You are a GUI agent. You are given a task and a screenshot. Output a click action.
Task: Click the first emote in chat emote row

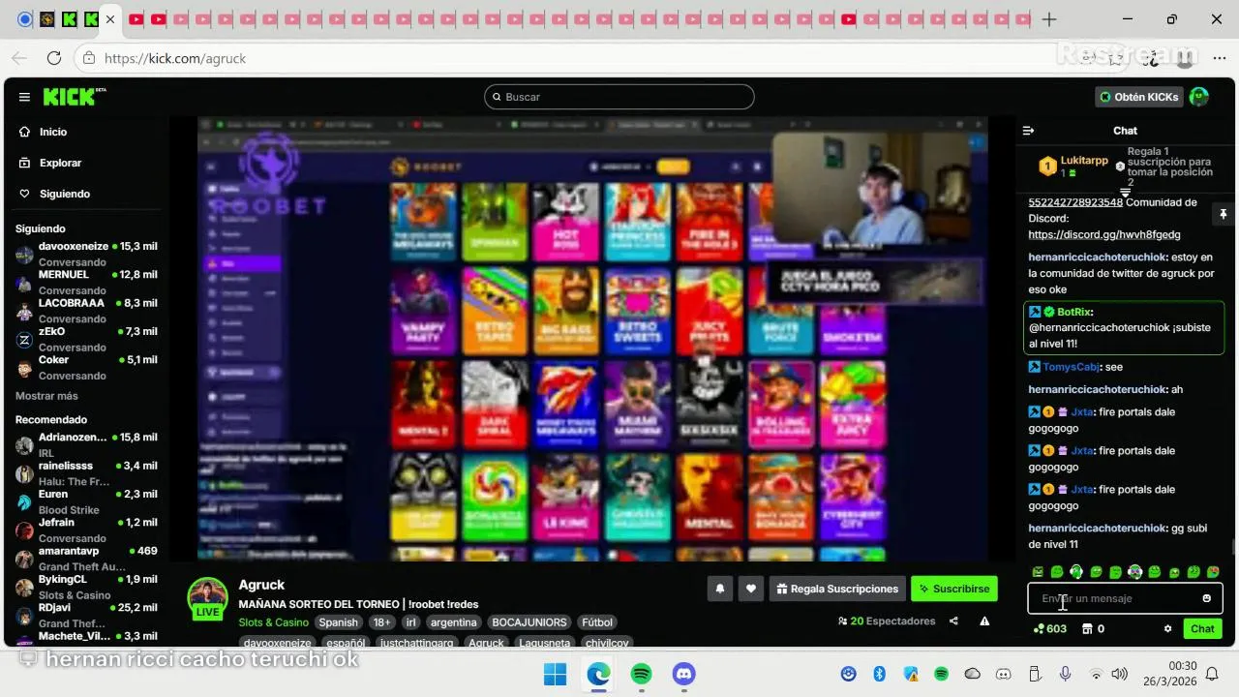[x=1038, y=572]
